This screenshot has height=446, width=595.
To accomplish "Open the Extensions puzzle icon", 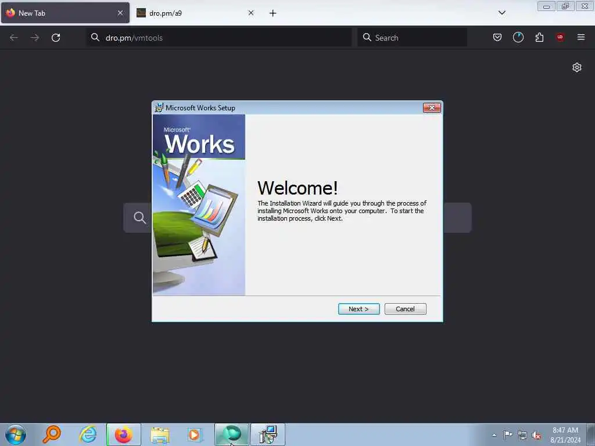I will [x=539, y=37].
